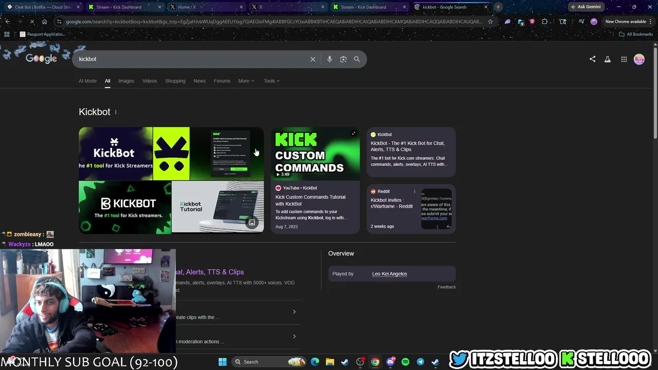Image resolution: width=658 pixels, height=370 pixels.
Task: Open the image gallery icon on Kickbot Tutorial
Action: coord(252,223)
